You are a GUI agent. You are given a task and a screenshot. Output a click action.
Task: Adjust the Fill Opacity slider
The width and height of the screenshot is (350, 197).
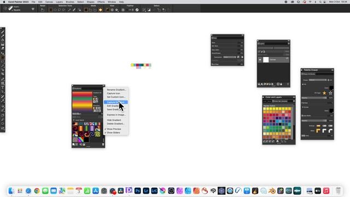click(x=314, y=98)
